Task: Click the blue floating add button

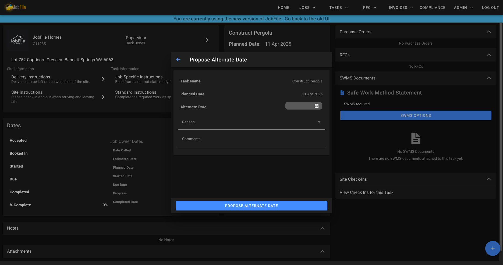Action: pyautogui.click(x=493, y=248)
